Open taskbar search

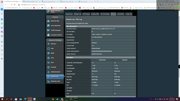pyautogui.click(x=7, y=99)
